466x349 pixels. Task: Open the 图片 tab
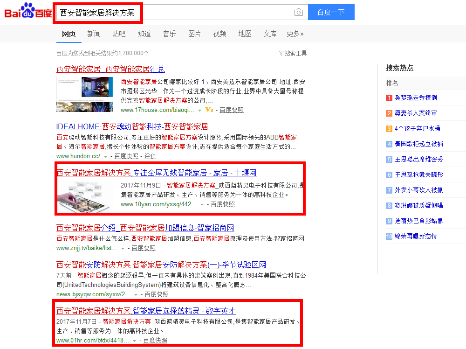coord(194,34)
